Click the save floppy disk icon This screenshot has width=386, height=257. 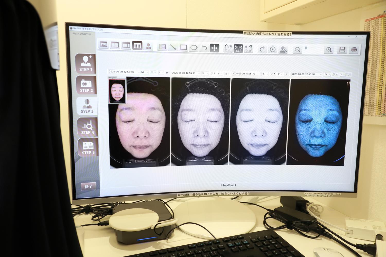342,50
